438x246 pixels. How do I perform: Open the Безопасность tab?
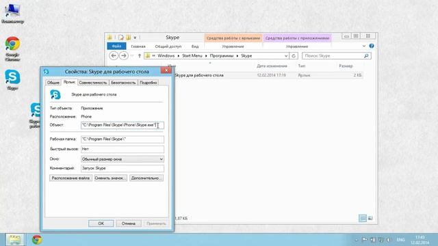[123, 83]
